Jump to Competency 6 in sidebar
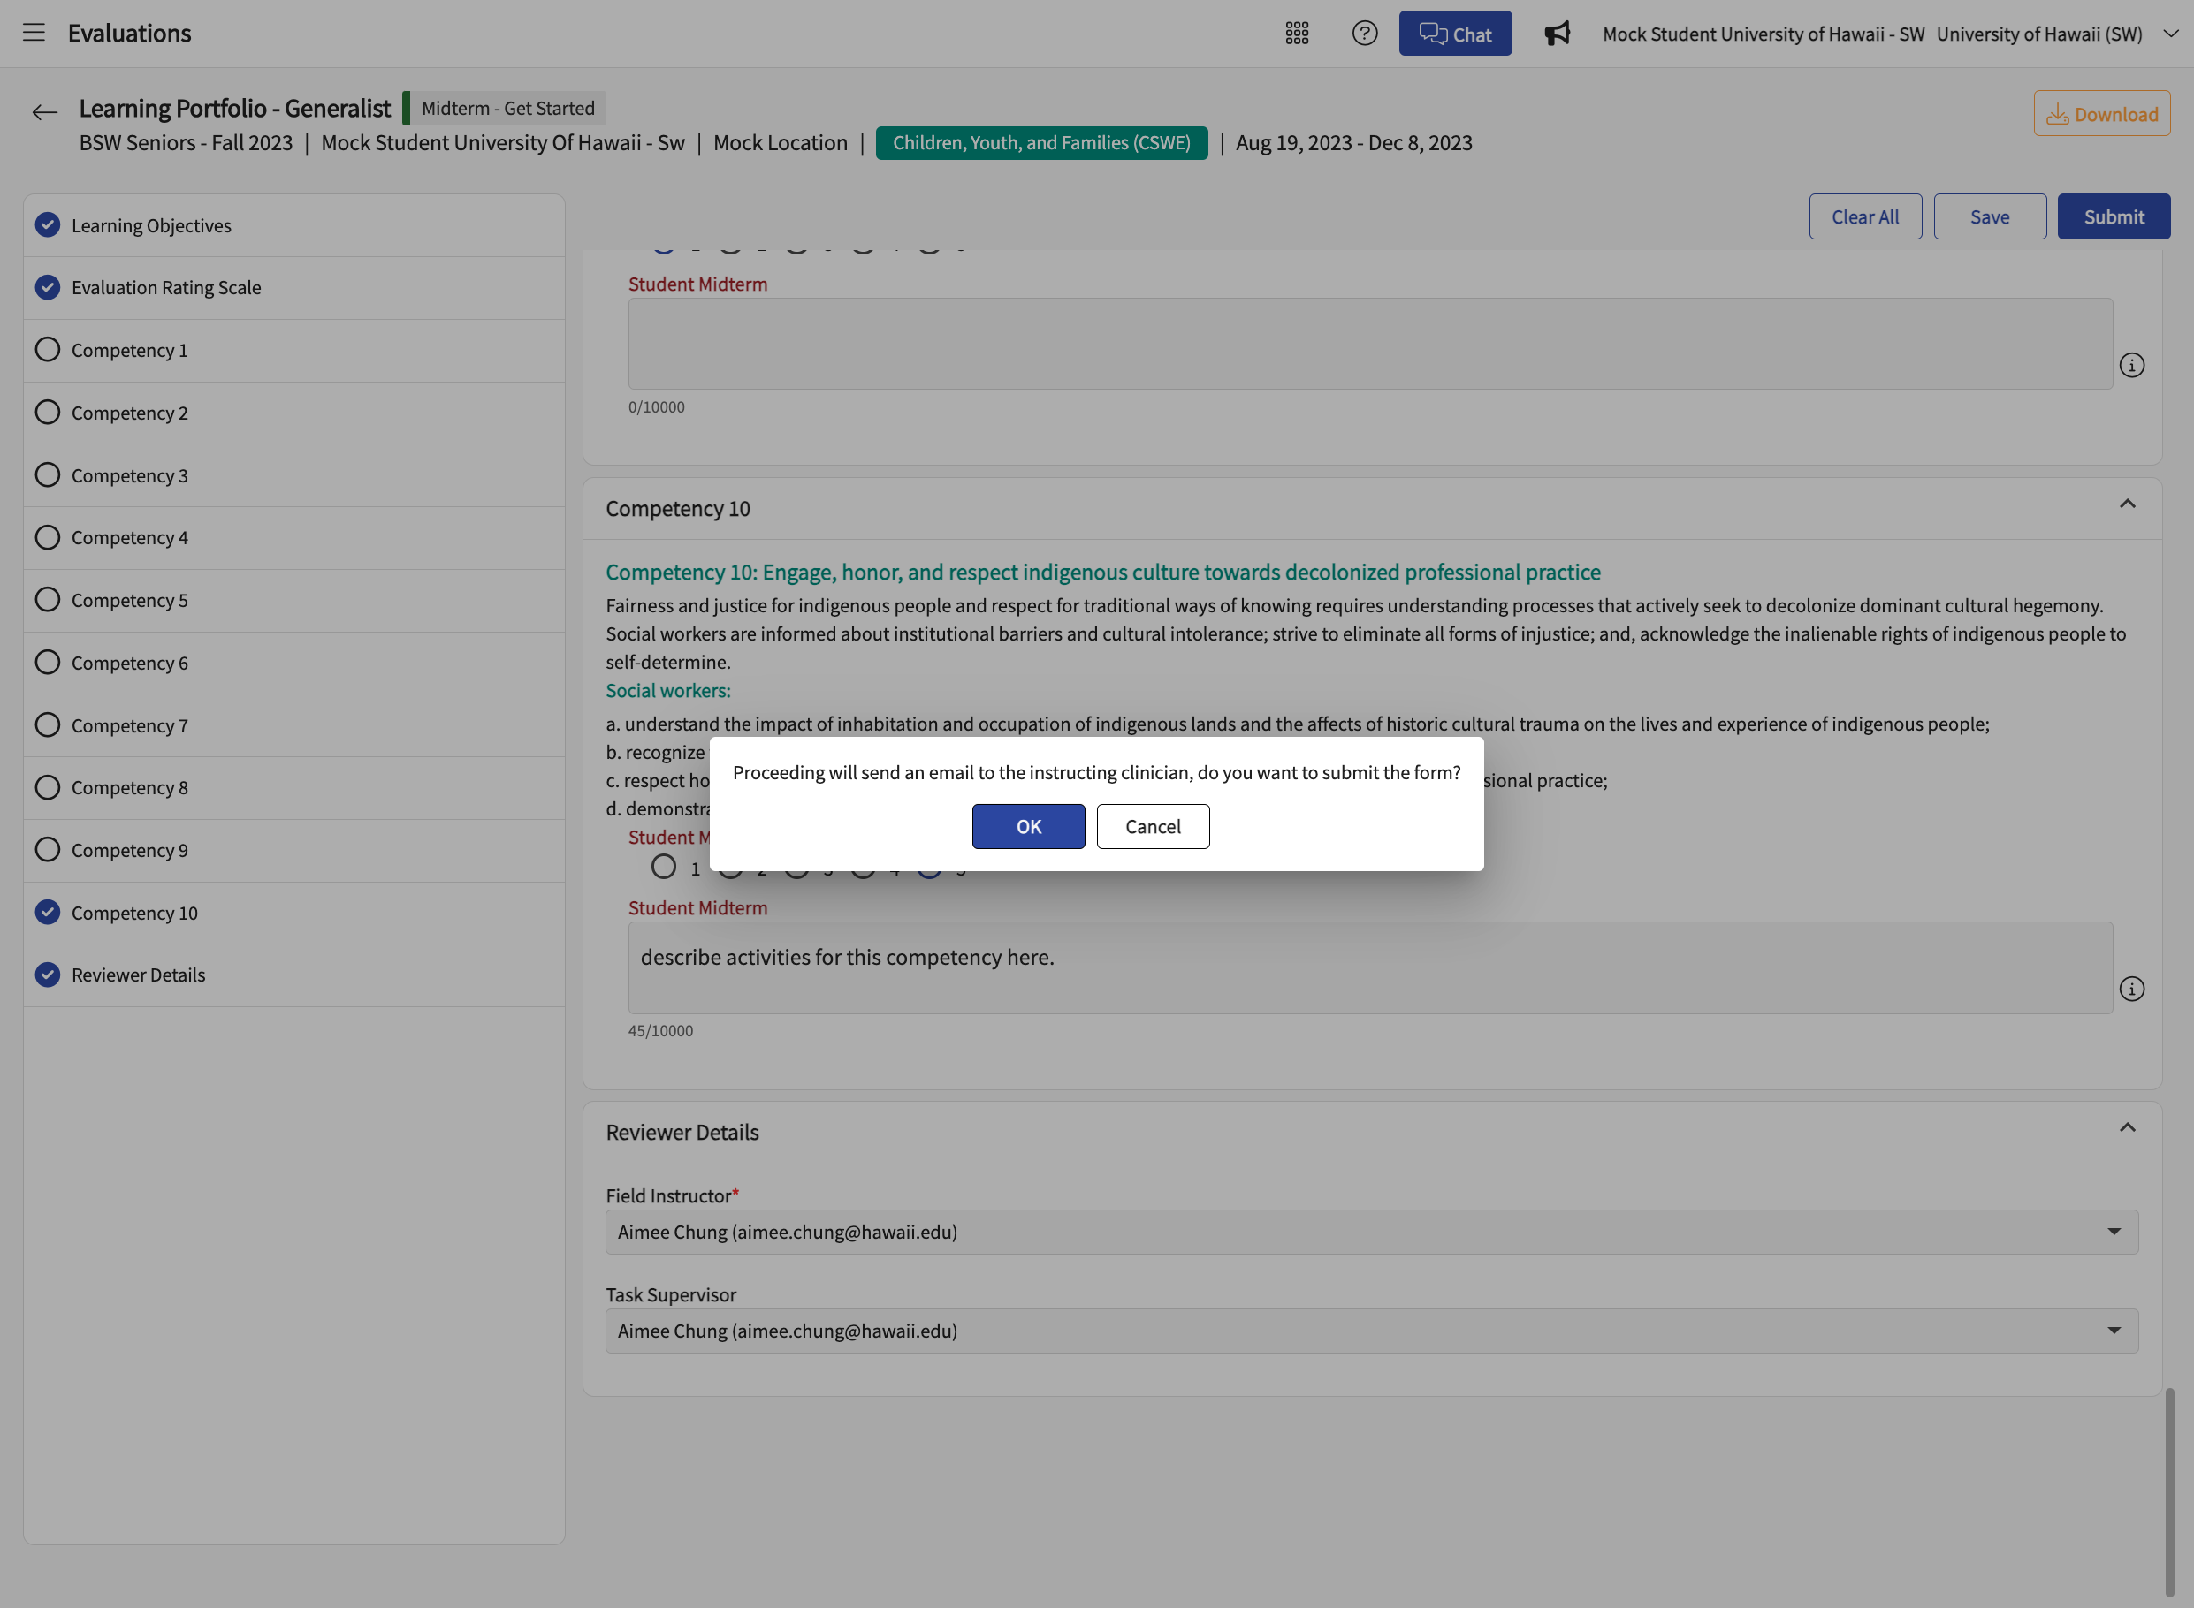 click(294, 663)
